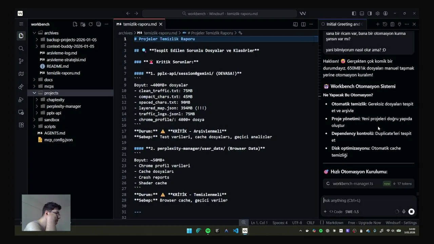Close the Cascade panel
Viewport: 434px width, 244px height.
point(414,24)
